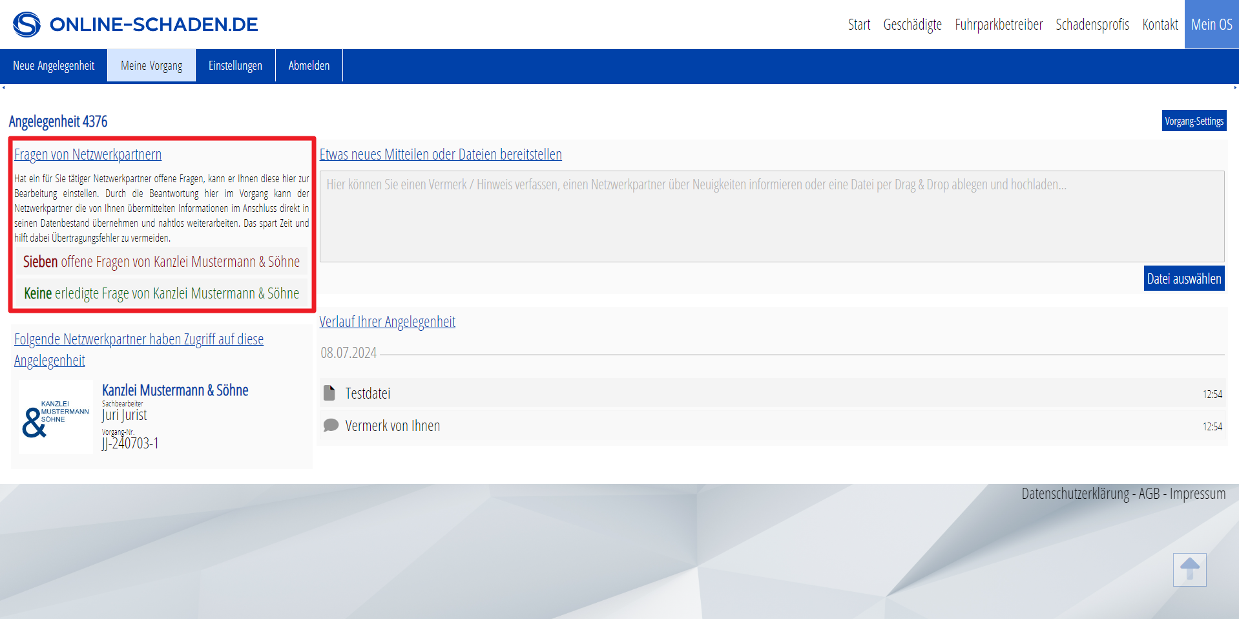The width and height of the screenshot is (1239, 619).
Task: Open the Einstellungen tab
Action: point(235,66)
